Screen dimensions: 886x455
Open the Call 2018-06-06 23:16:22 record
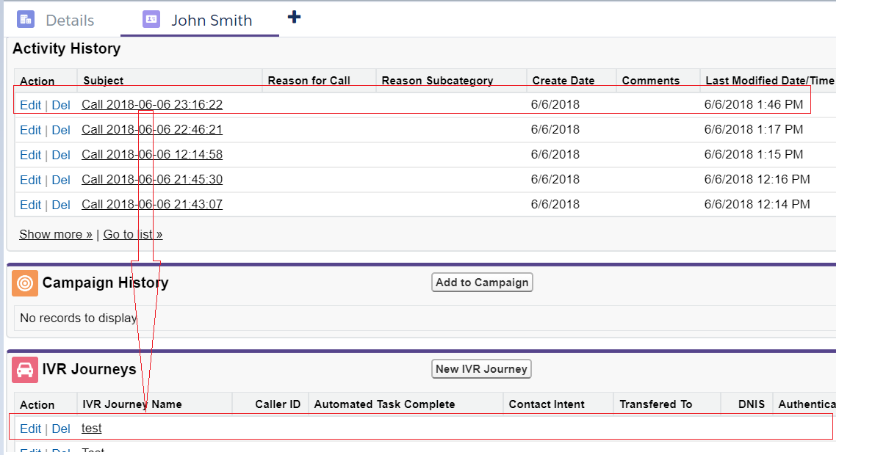pyautogui.click(x=151, y=105)
